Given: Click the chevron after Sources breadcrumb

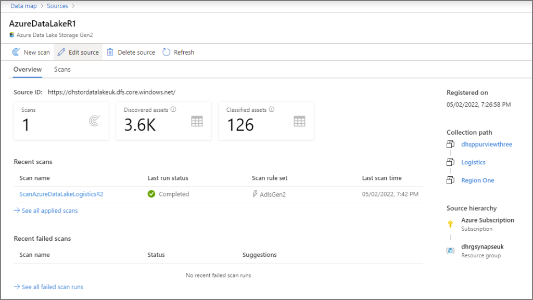Looking at the screenshot, I should click(x=73, y=6).
